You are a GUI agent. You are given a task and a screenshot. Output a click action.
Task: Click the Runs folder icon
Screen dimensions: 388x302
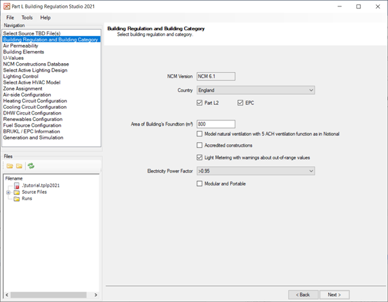click(17, 199)
